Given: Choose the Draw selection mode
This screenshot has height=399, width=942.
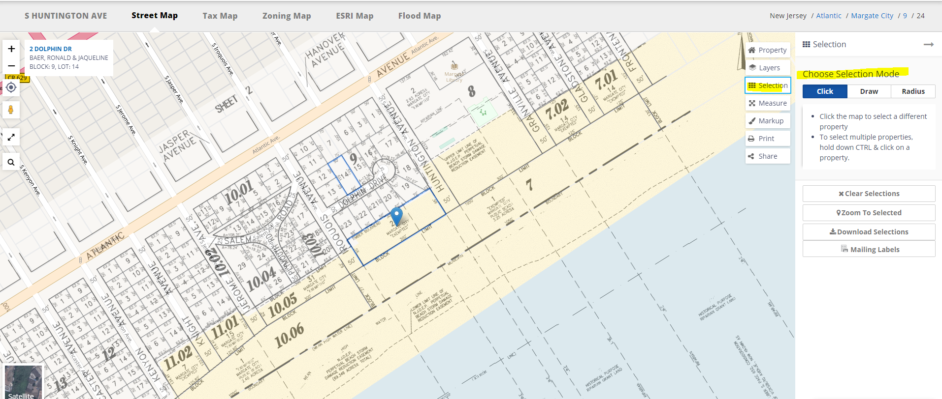Looking at the screenshot, I should point(869,91).
